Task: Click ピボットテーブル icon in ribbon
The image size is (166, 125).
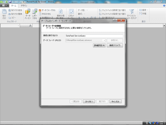Action: [x=71, y=11]
